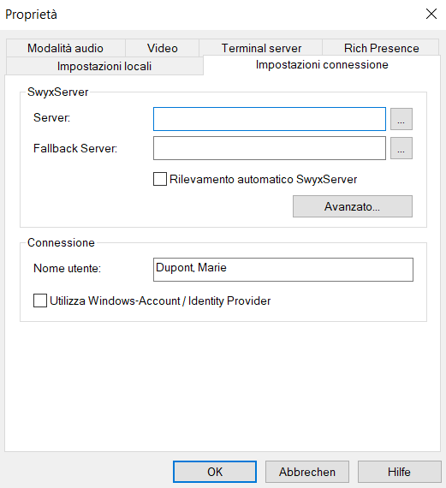Open the Video tab
The image size is (446, 488).
162,48
